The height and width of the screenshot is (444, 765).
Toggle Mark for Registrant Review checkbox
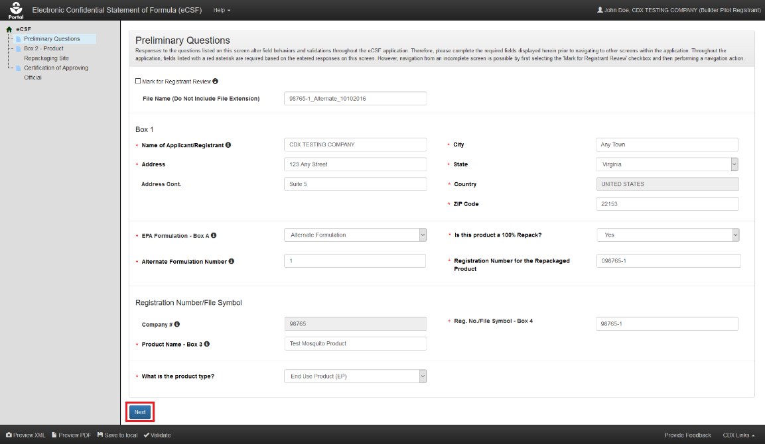[138, 81]
